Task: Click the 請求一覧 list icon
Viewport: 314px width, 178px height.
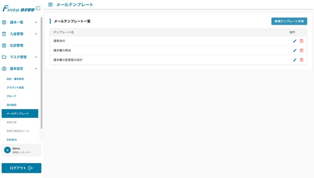Action: click(4, 22)
